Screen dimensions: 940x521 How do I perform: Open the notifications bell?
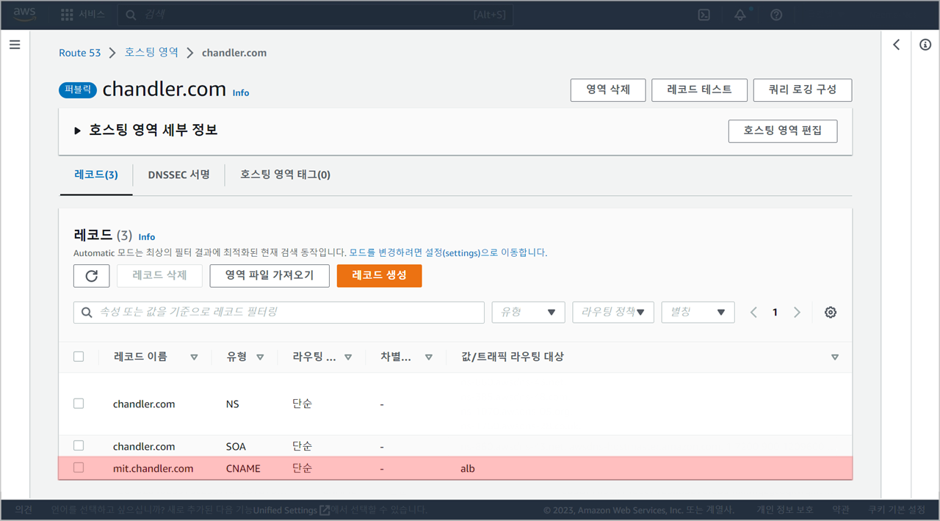(740, 15)
